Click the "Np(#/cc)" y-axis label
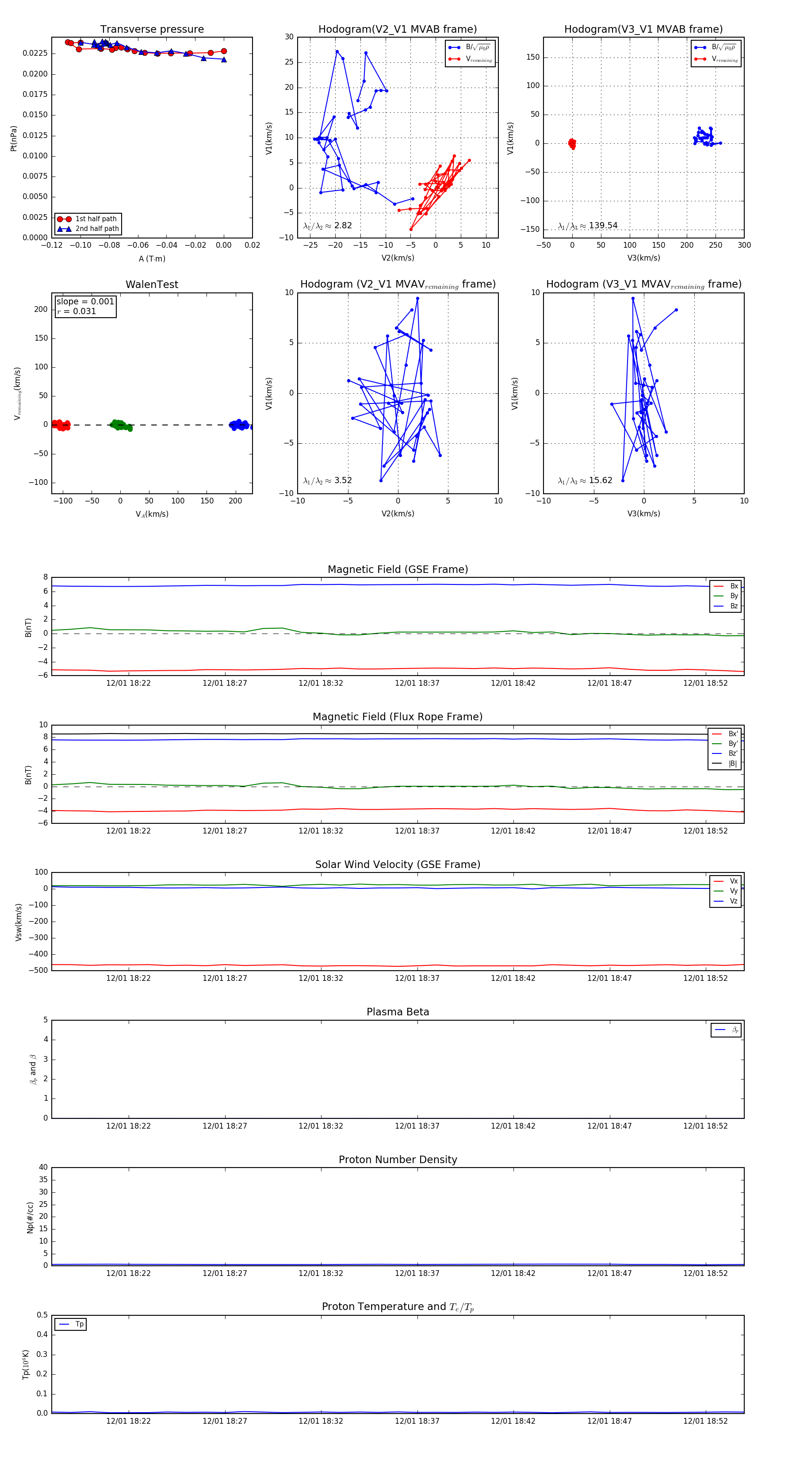Viewport: 796px width, 1460px height. click(x=30, y=1218)
